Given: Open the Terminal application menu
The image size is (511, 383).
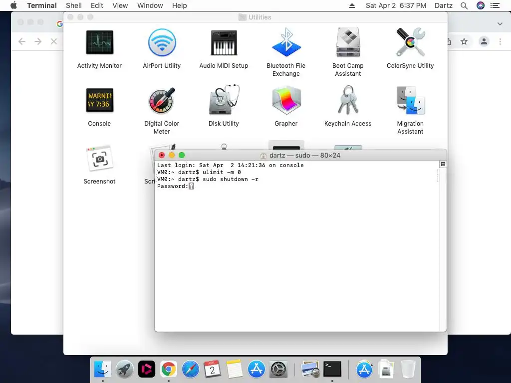Looking at the screenshot, I should [x=42, y=5].
